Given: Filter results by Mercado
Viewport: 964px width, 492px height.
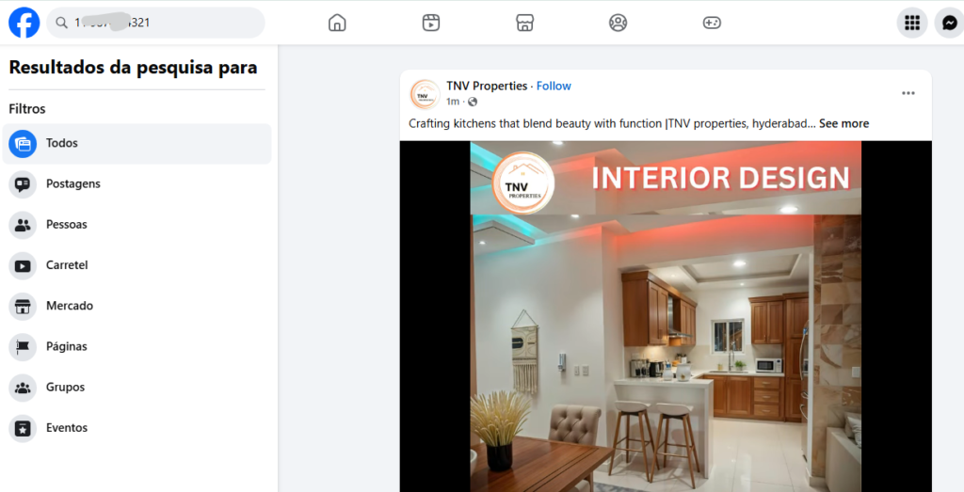Looking at the screenshot, I should (x=137, y=306).
